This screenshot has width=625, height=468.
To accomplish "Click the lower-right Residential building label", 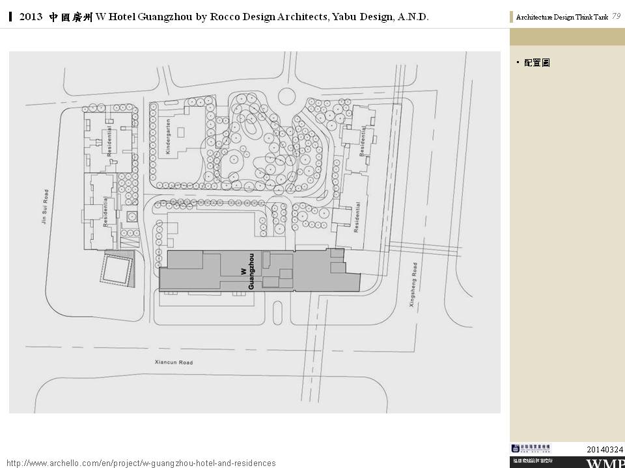I will [356, 218].
